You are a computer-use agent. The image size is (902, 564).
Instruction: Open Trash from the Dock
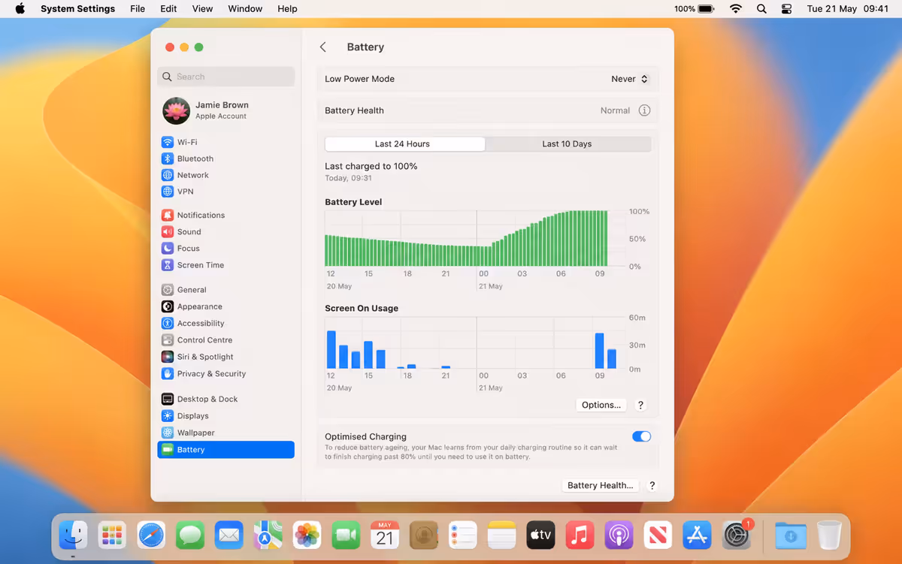(829, 535)
